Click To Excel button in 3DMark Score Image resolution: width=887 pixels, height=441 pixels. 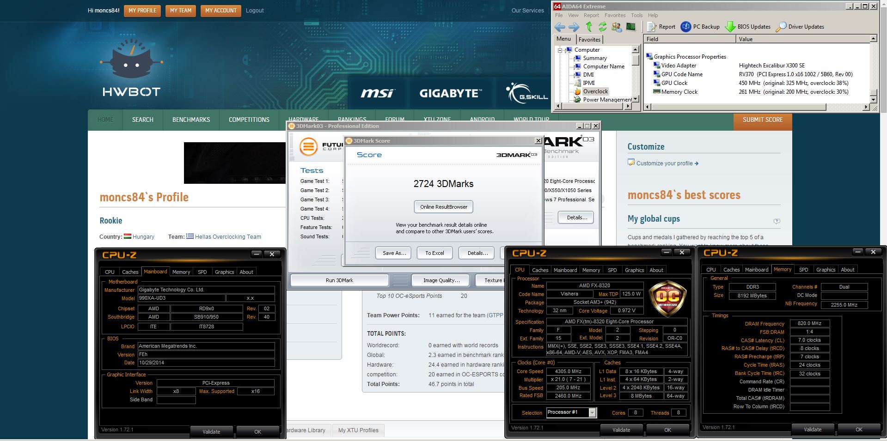434,253
